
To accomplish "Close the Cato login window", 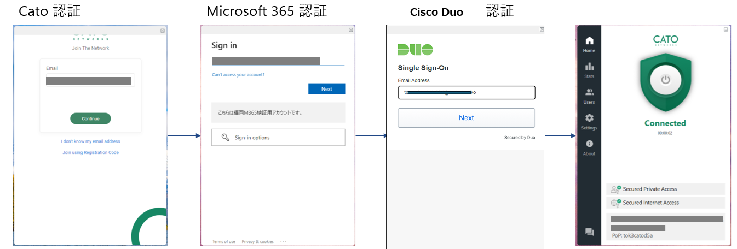I will pos(163,31).
